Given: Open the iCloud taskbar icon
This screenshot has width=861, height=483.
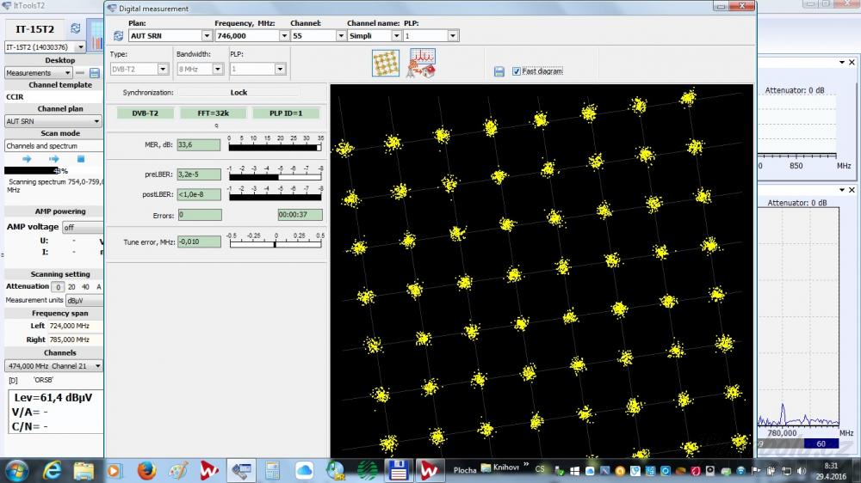Looking at the screenshot, I should point(304,470).
